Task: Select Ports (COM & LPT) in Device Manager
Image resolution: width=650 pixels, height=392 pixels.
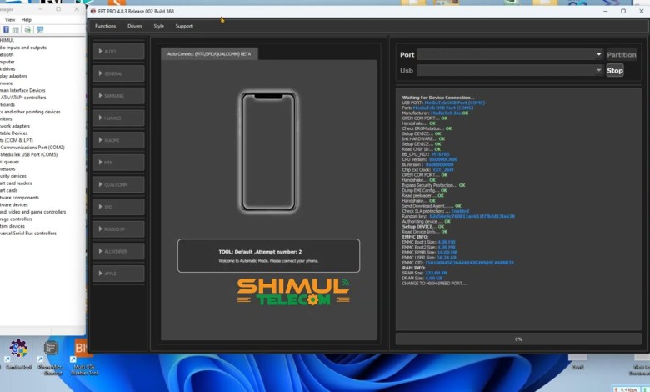Action: pyautogui.click(x=17, y=140)
